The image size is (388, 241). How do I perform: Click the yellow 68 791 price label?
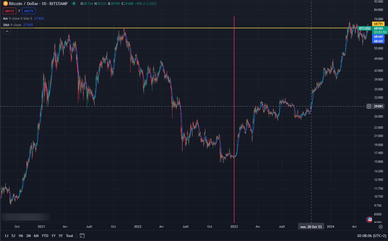378,24
